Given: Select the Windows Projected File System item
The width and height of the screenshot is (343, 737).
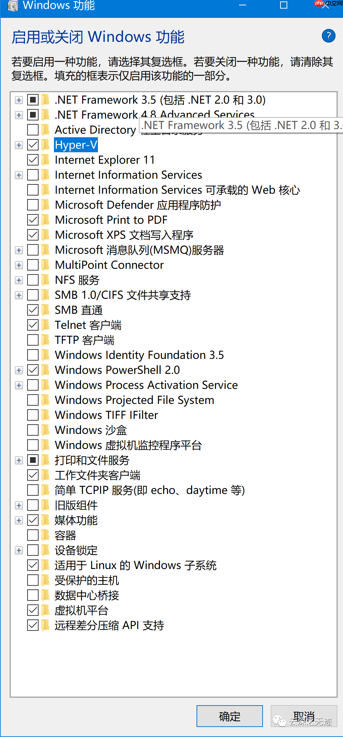Looking at the screenshot, I should point(134,400).
